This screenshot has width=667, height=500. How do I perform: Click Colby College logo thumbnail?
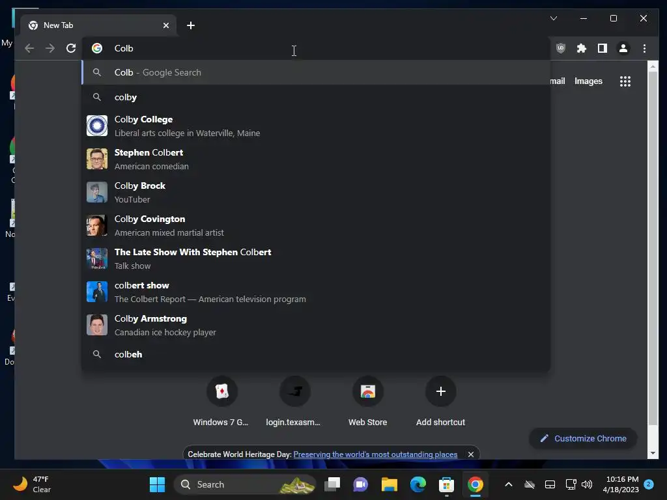[x=97, y=126]
